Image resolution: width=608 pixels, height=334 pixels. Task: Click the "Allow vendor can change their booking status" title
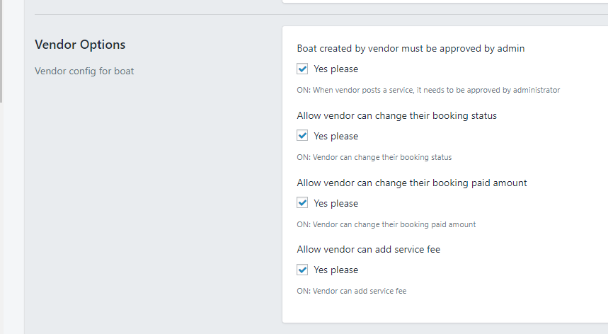396,115
